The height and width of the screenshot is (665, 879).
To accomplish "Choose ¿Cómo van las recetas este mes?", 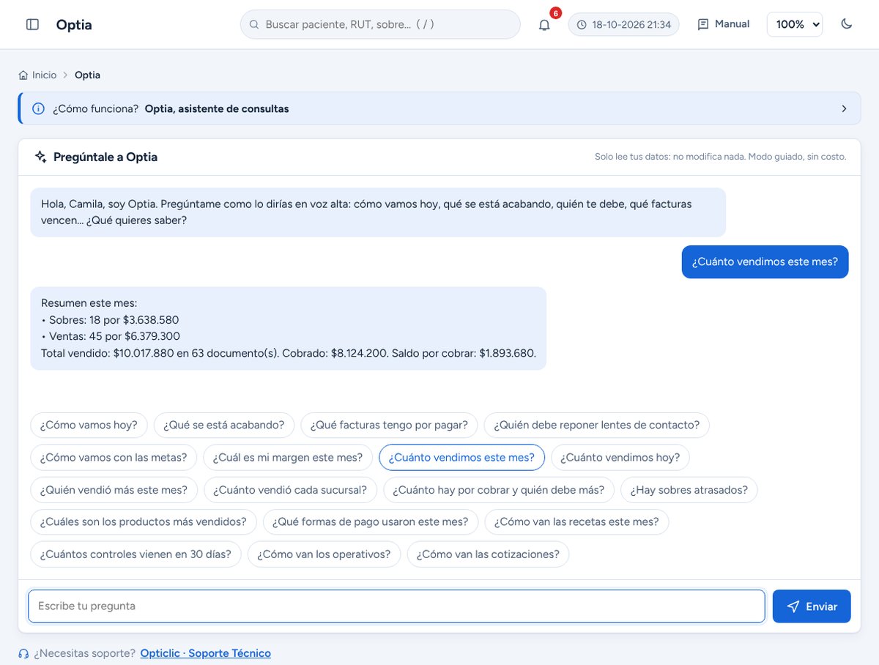I will click(x=576, y=522).
